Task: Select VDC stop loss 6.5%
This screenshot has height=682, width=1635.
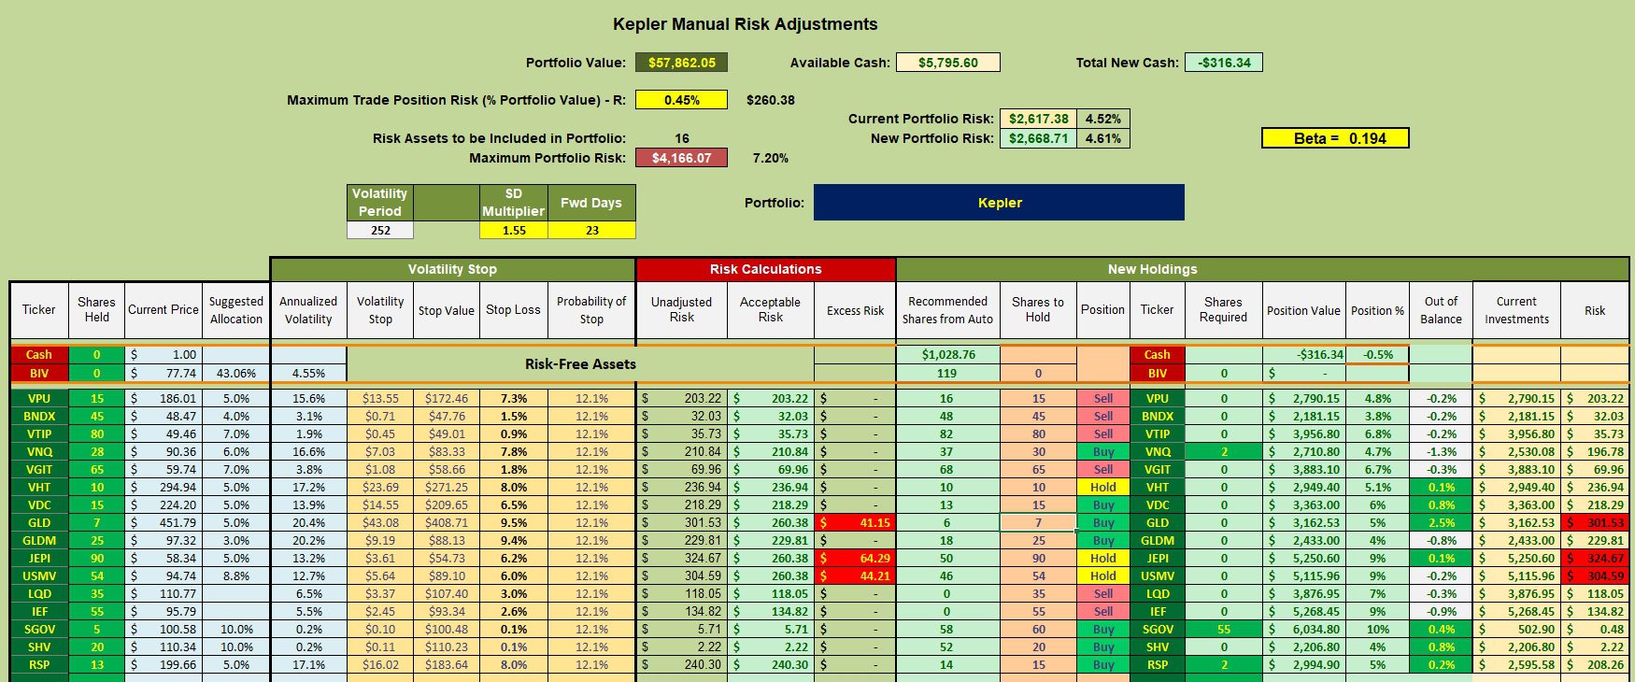Action: click(x=513, y=504)
